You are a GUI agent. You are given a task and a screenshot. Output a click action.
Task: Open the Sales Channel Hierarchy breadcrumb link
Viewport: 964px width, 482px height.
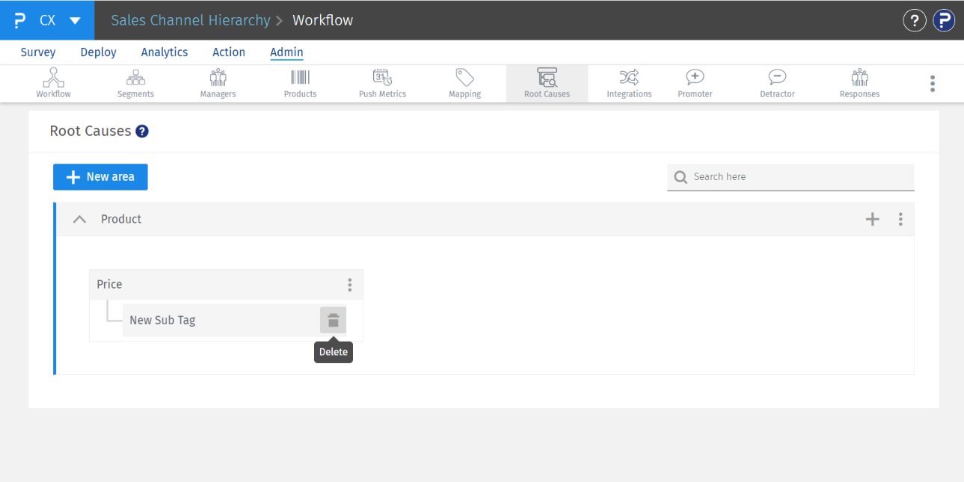point(191,20)
